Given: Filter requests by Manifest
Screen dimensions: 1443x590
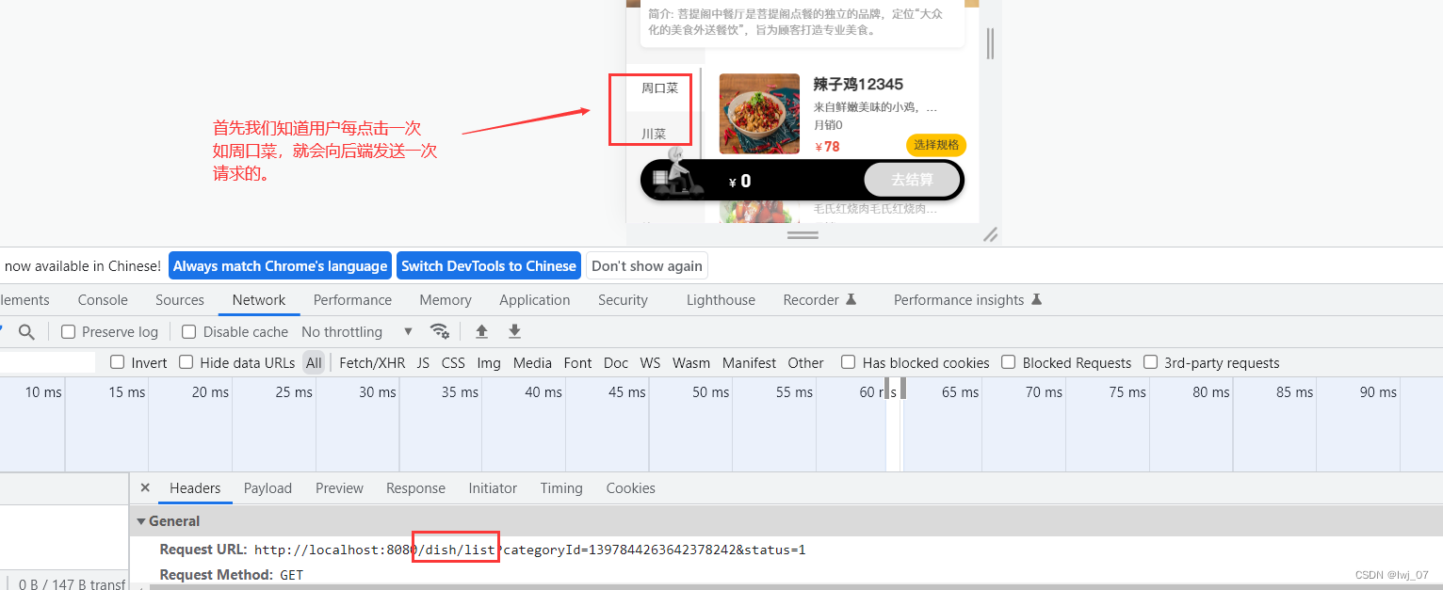Looking at the screenshot, I should tap(749, 362).
